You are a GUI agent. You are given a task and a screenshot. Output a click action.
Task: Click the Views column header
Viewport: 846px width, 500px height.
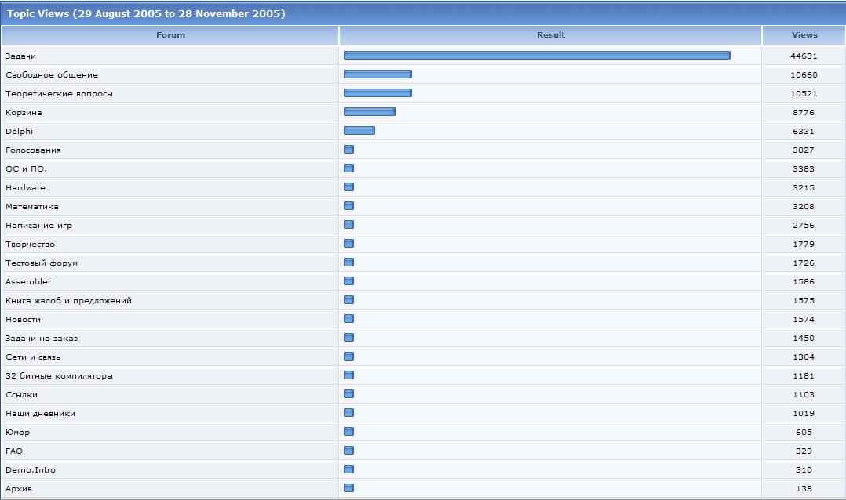[804, 35]
